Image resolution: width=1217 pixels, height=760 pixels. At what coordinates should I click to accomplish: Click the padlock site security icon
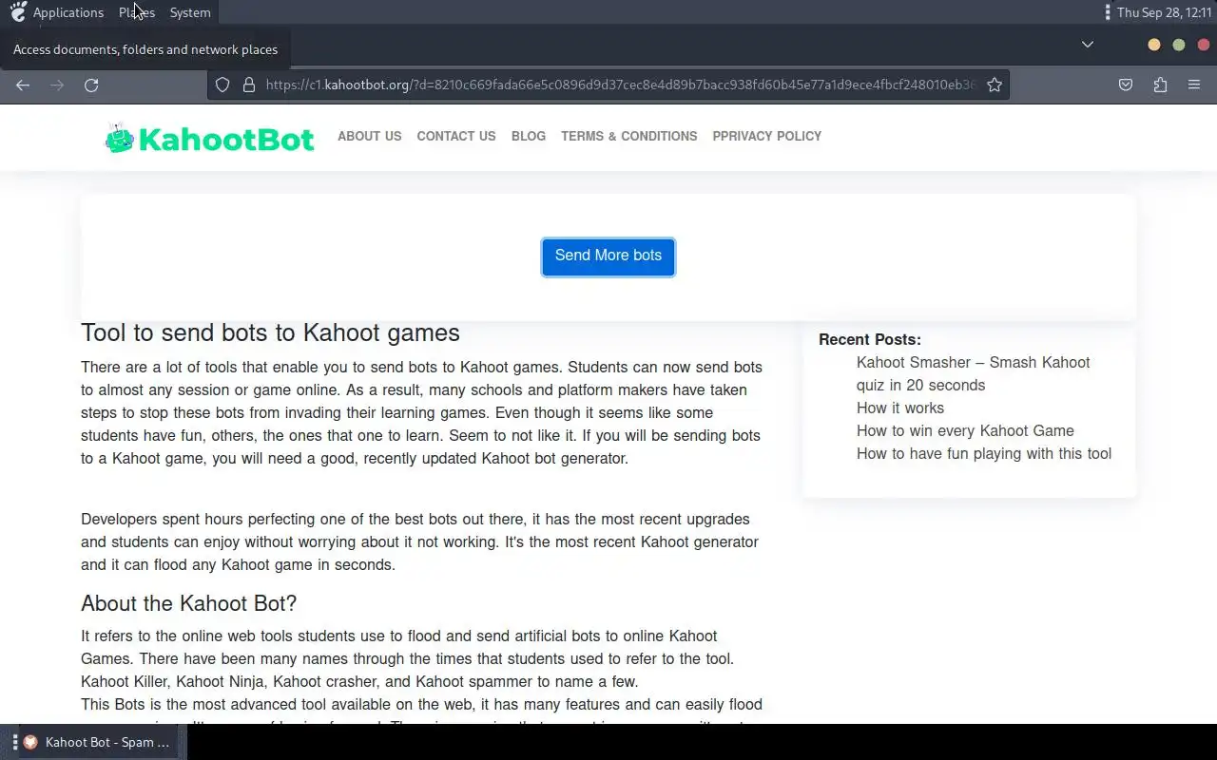coord(249,85)
